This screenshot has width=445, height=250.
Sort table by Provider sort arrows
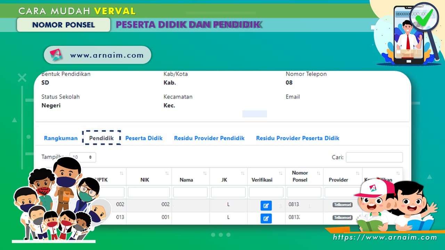click(x=357, y=173)
